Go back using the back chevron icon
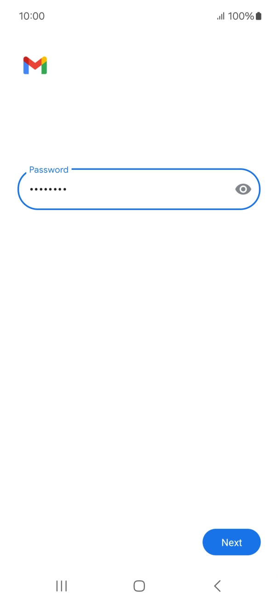The image size is (278, 603). coord(217,586)
